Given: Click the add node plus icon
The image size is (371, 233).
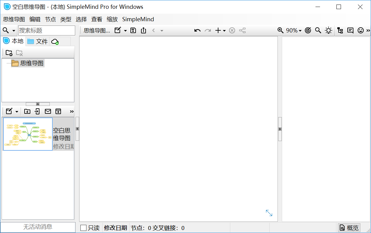Looking at the screenshot, I should (218, 30).
